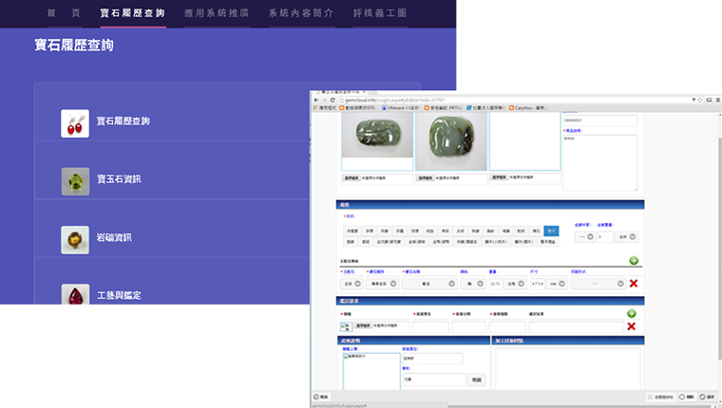
Task: Open the size unit dropdown showing cm
Action: coord(557,284)
